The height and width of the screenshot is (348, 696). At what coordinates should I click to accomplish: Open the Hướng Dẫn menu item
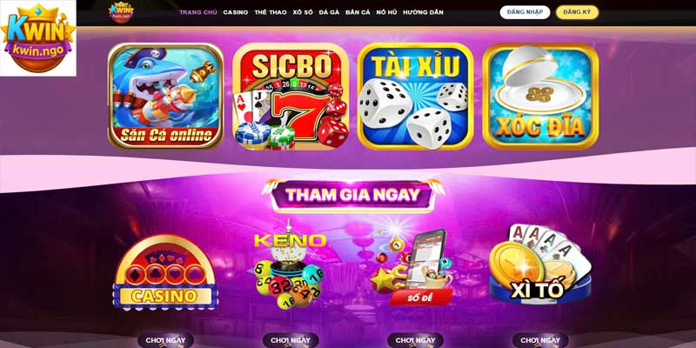point(423,12)
